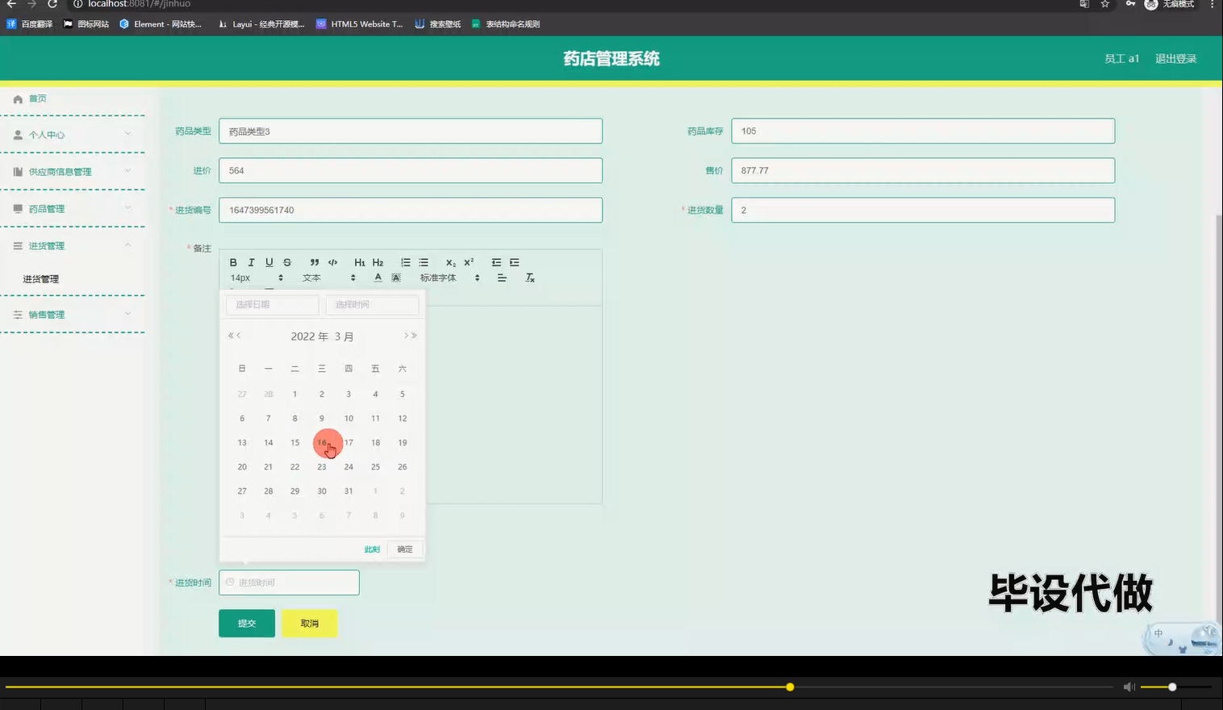Insert a blockquote using the quote icon
Viewport: 1223px width, 710px height.
click(315, 262)
